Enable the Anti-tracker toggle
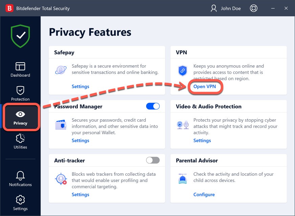Screen dimensions: 295x216 pyautogui.click(x=153, y=160)
